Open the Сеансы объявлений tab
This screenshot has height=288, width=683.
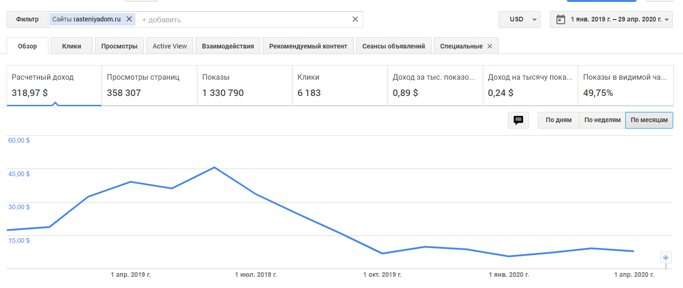(393, 46)
